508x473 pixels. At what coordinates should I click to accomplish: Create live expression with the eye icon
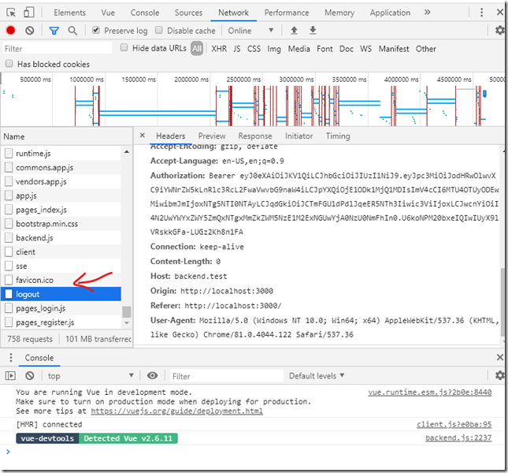click(152, 375)
